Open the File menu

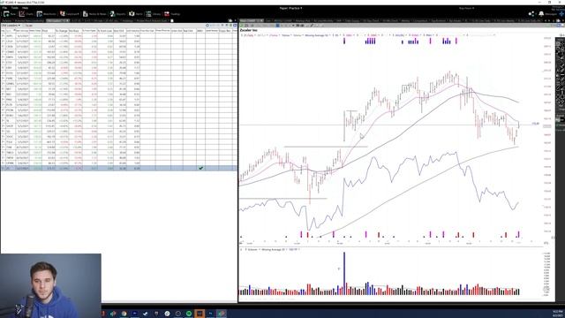coord(4,8)
